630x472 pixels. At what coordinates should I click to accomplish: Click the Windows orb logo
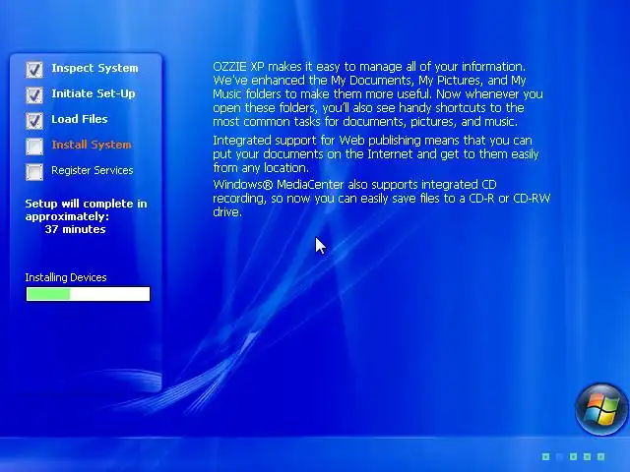click(x=601, y=409)
